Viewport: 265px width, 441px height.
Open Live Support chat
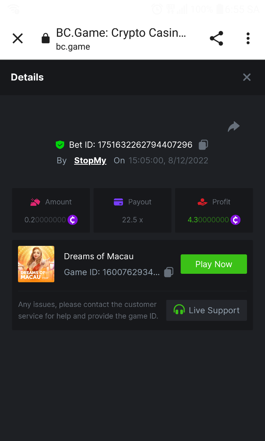click(207, 311)
